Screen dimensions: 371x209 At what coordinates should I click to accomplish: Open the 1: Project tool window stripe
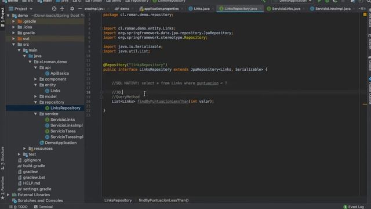[x=2, y=17]
